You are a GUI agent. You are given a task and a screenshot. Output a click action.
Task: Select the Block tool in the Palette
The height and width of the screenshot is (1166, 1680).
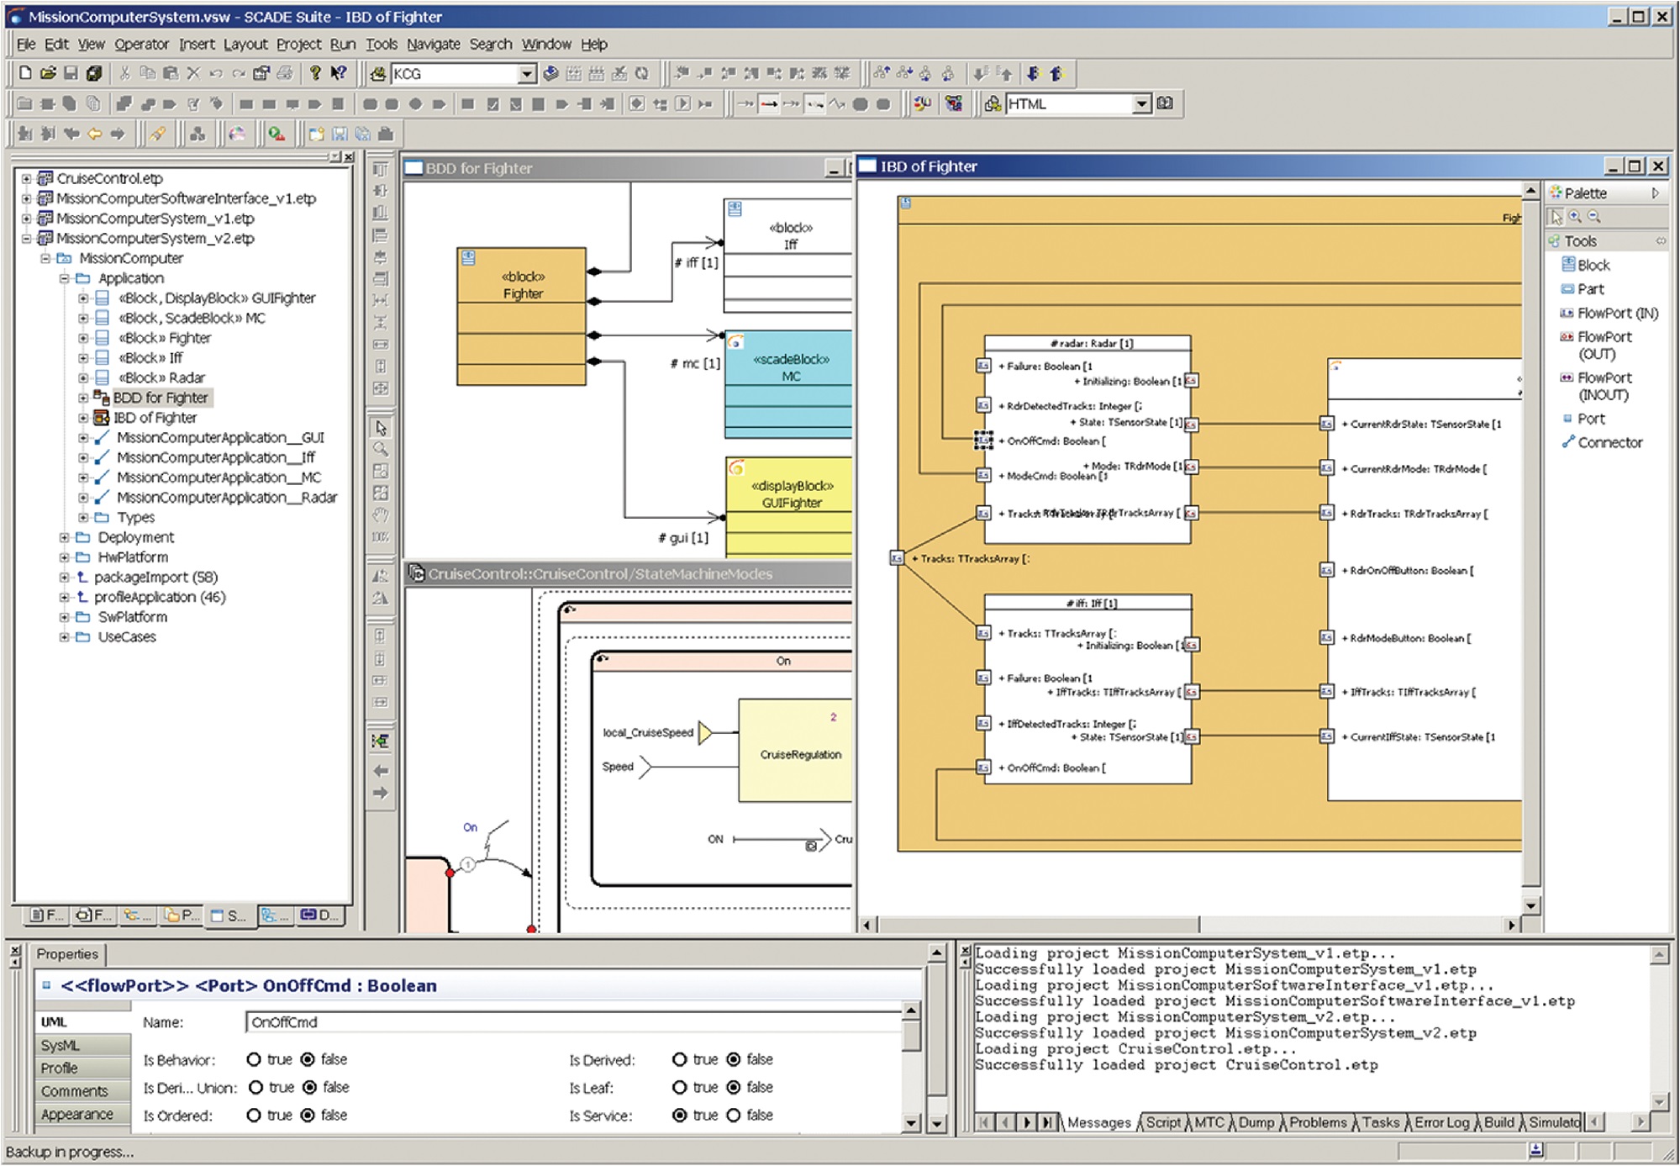(1591, 265)
